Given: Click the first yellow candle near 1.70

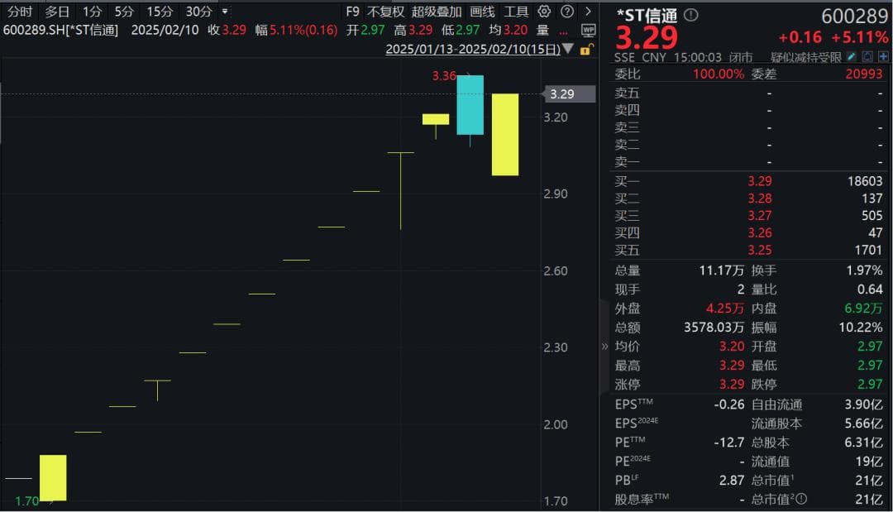Looking at the screenshot, I should (x=53, y=478).
